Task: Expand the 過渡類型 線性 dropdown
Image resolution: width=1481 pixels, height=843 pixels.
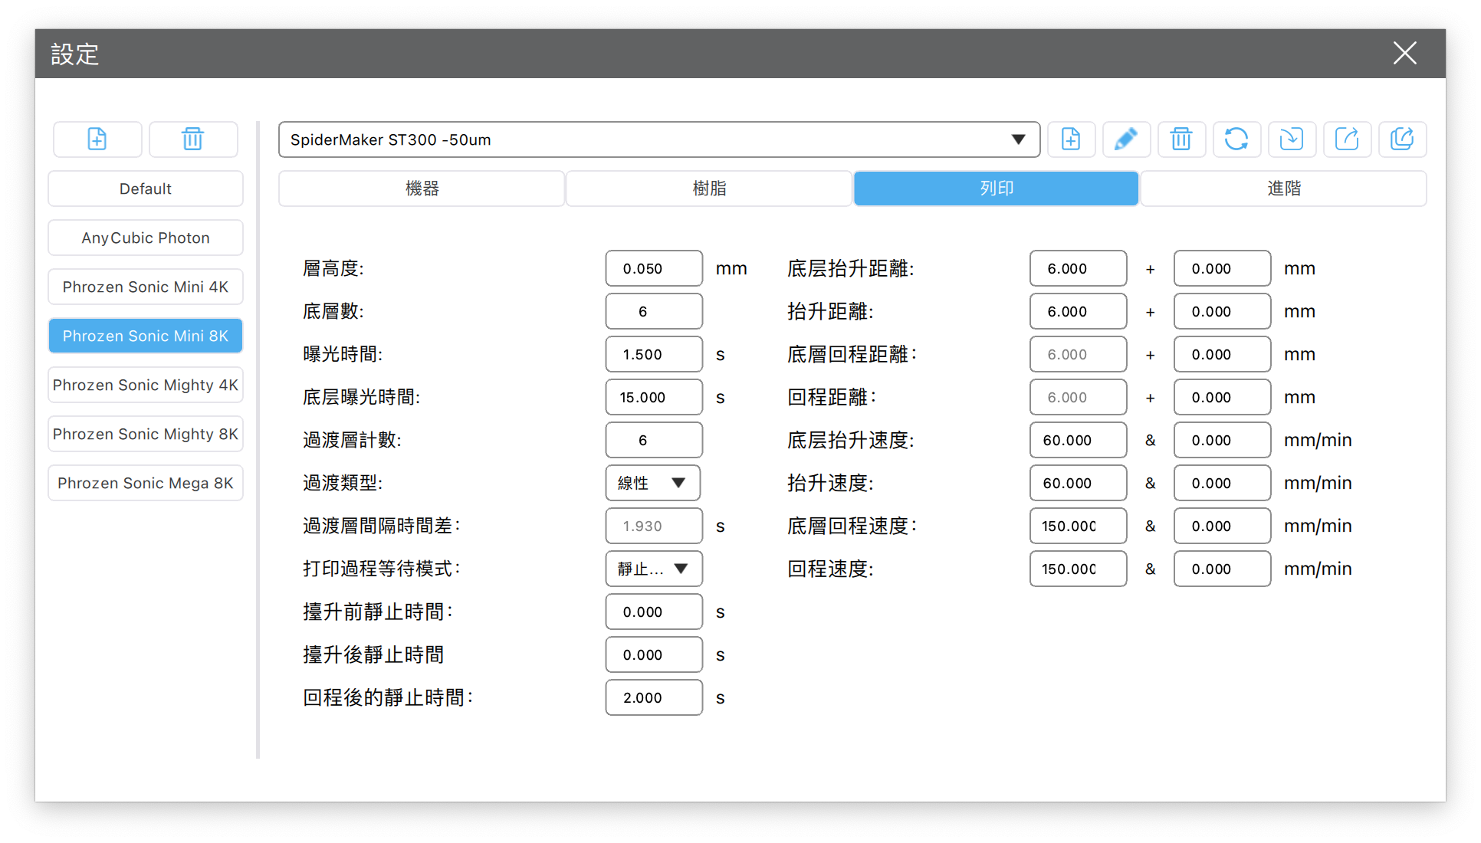Action: tap(652, 483)
